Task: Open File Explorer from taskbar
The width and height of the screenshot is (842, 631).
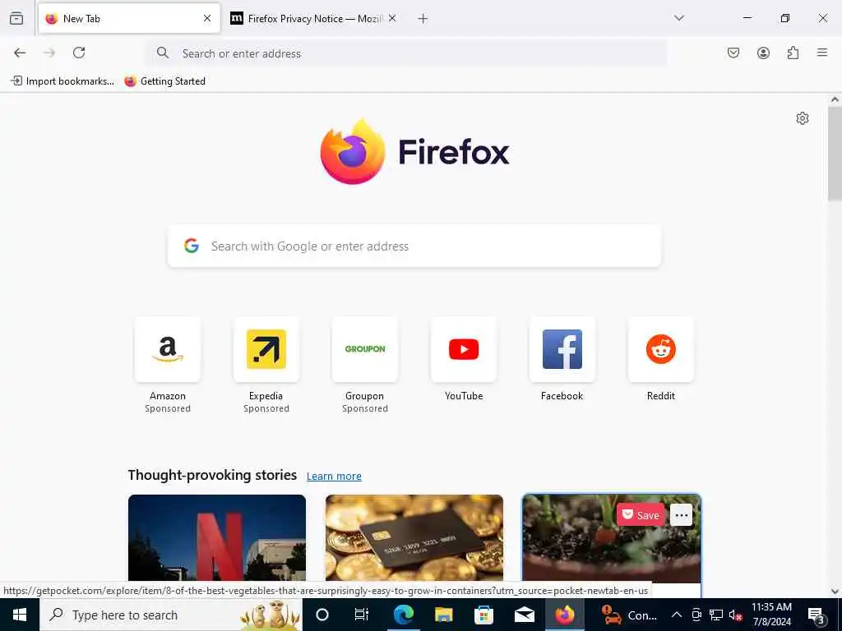Action: 443,615
